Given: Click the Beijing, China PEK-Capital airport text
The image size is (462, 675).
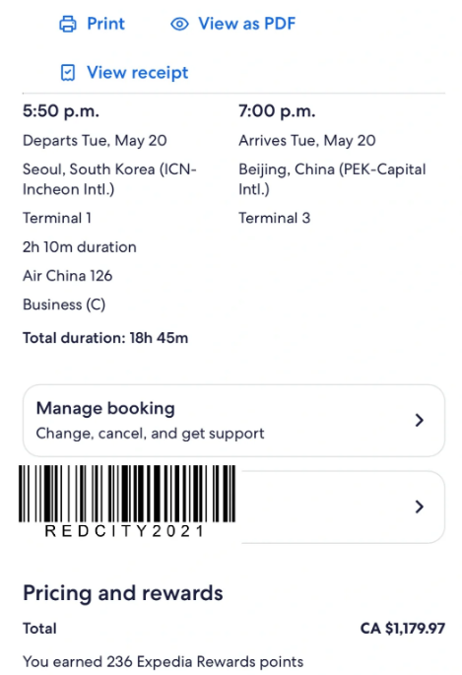Looking at the screenshot, I should coord(332,179).
